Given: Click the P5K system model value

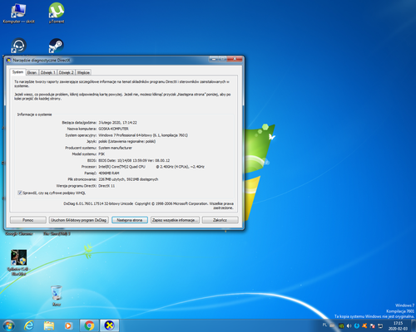Looking at the screenshot, I should [102, 154].
